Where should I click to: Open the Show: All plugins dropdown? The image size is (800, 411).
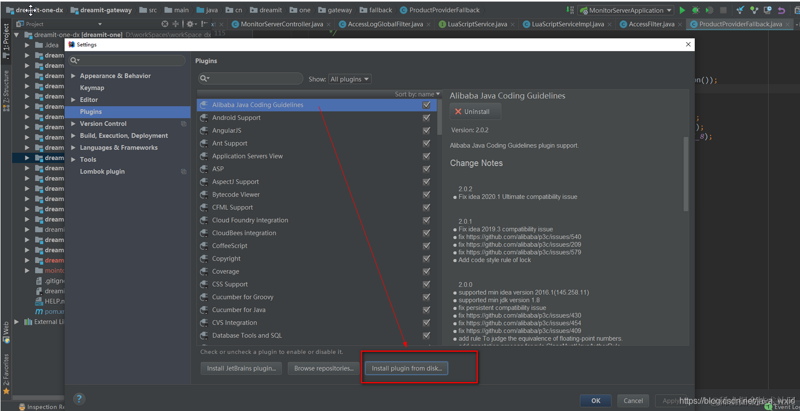tap(350, 79)
